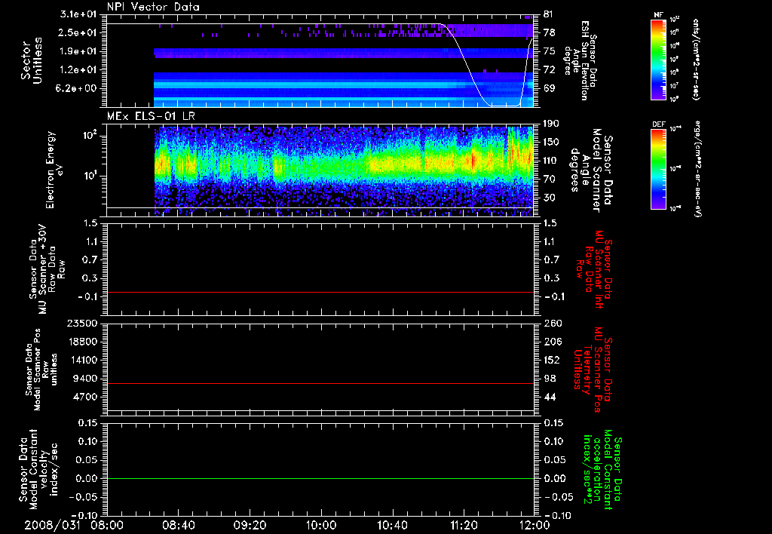The height and width of the screenshot is (534, 772).
Task: Click the green Model Constant acceleration label
Action: coord(603,469)
